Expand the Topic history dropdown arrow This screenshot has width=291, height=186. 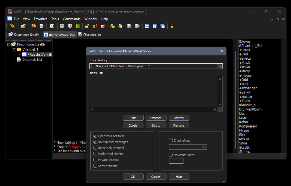point(220,66)
